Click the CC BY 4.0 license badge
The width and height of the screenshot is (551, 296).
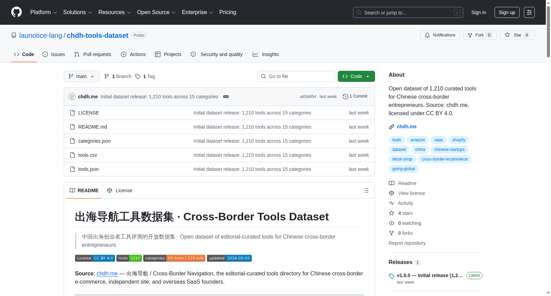[95, 258]
